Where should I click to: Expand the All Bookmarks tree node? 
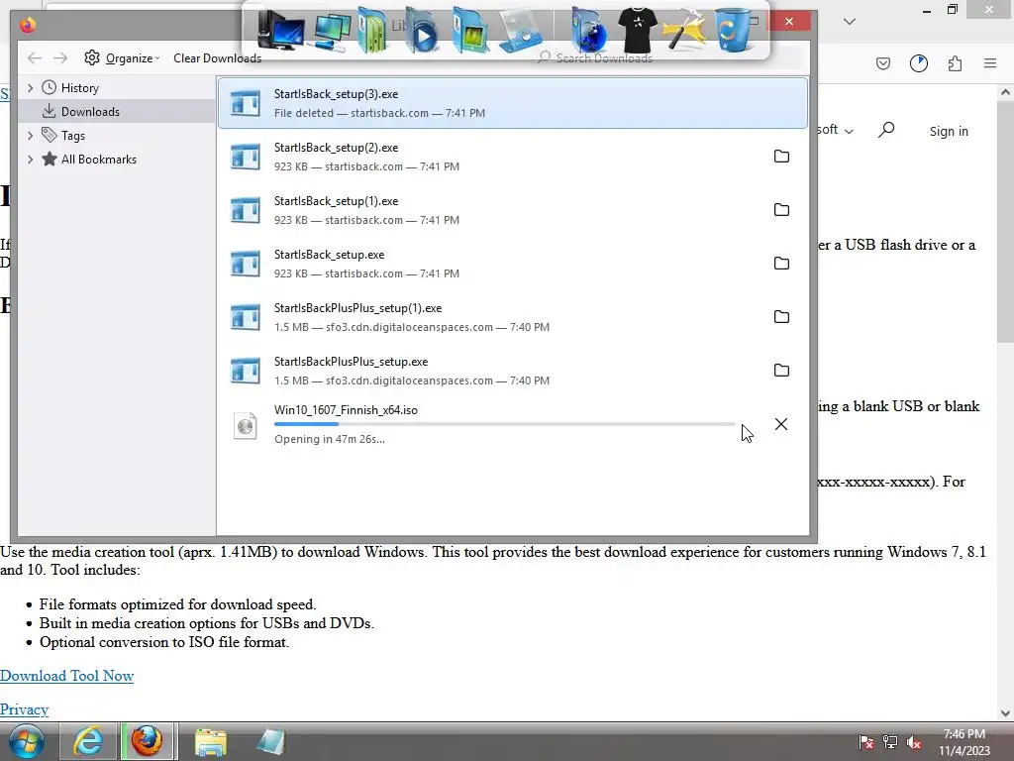(x=30, y=160)
